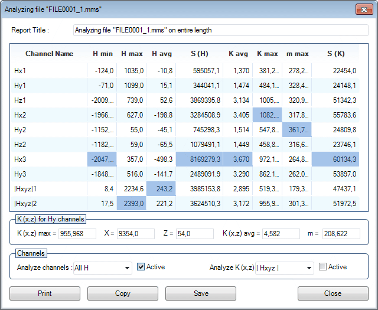Click the Close button at bottom

click(x=333, y=293)
